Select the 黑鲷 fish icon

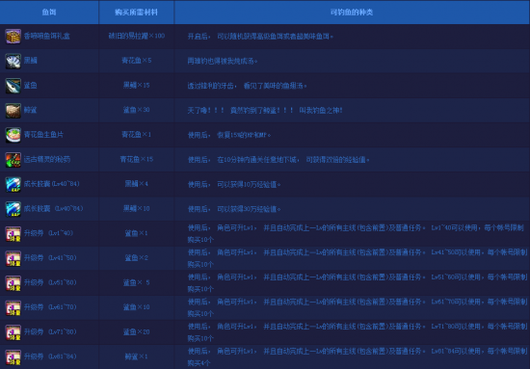click(x=13, y=61)
